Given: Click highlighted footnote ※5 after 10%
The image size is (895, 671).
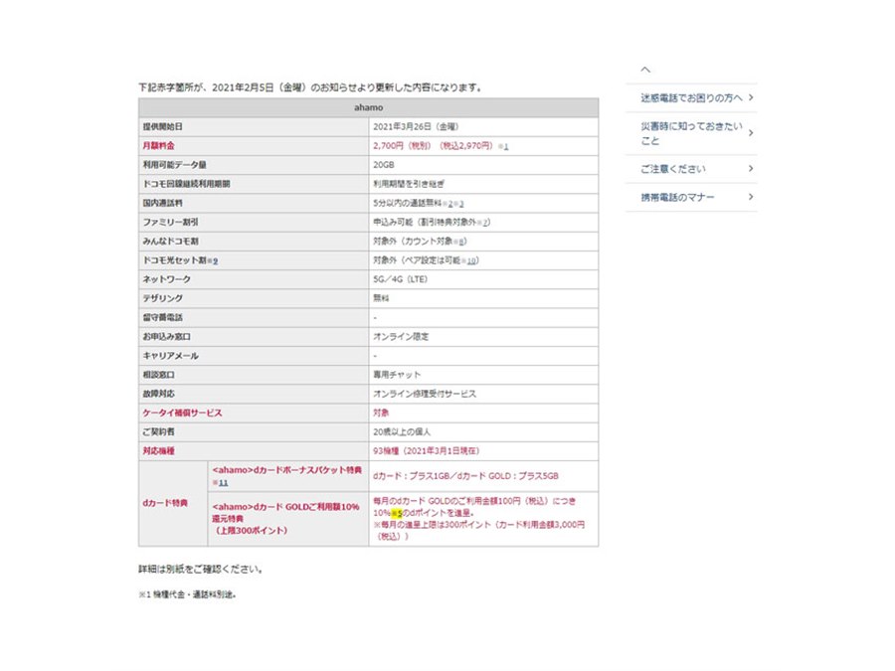Looking at the screenshot, I should click(397, 513).
